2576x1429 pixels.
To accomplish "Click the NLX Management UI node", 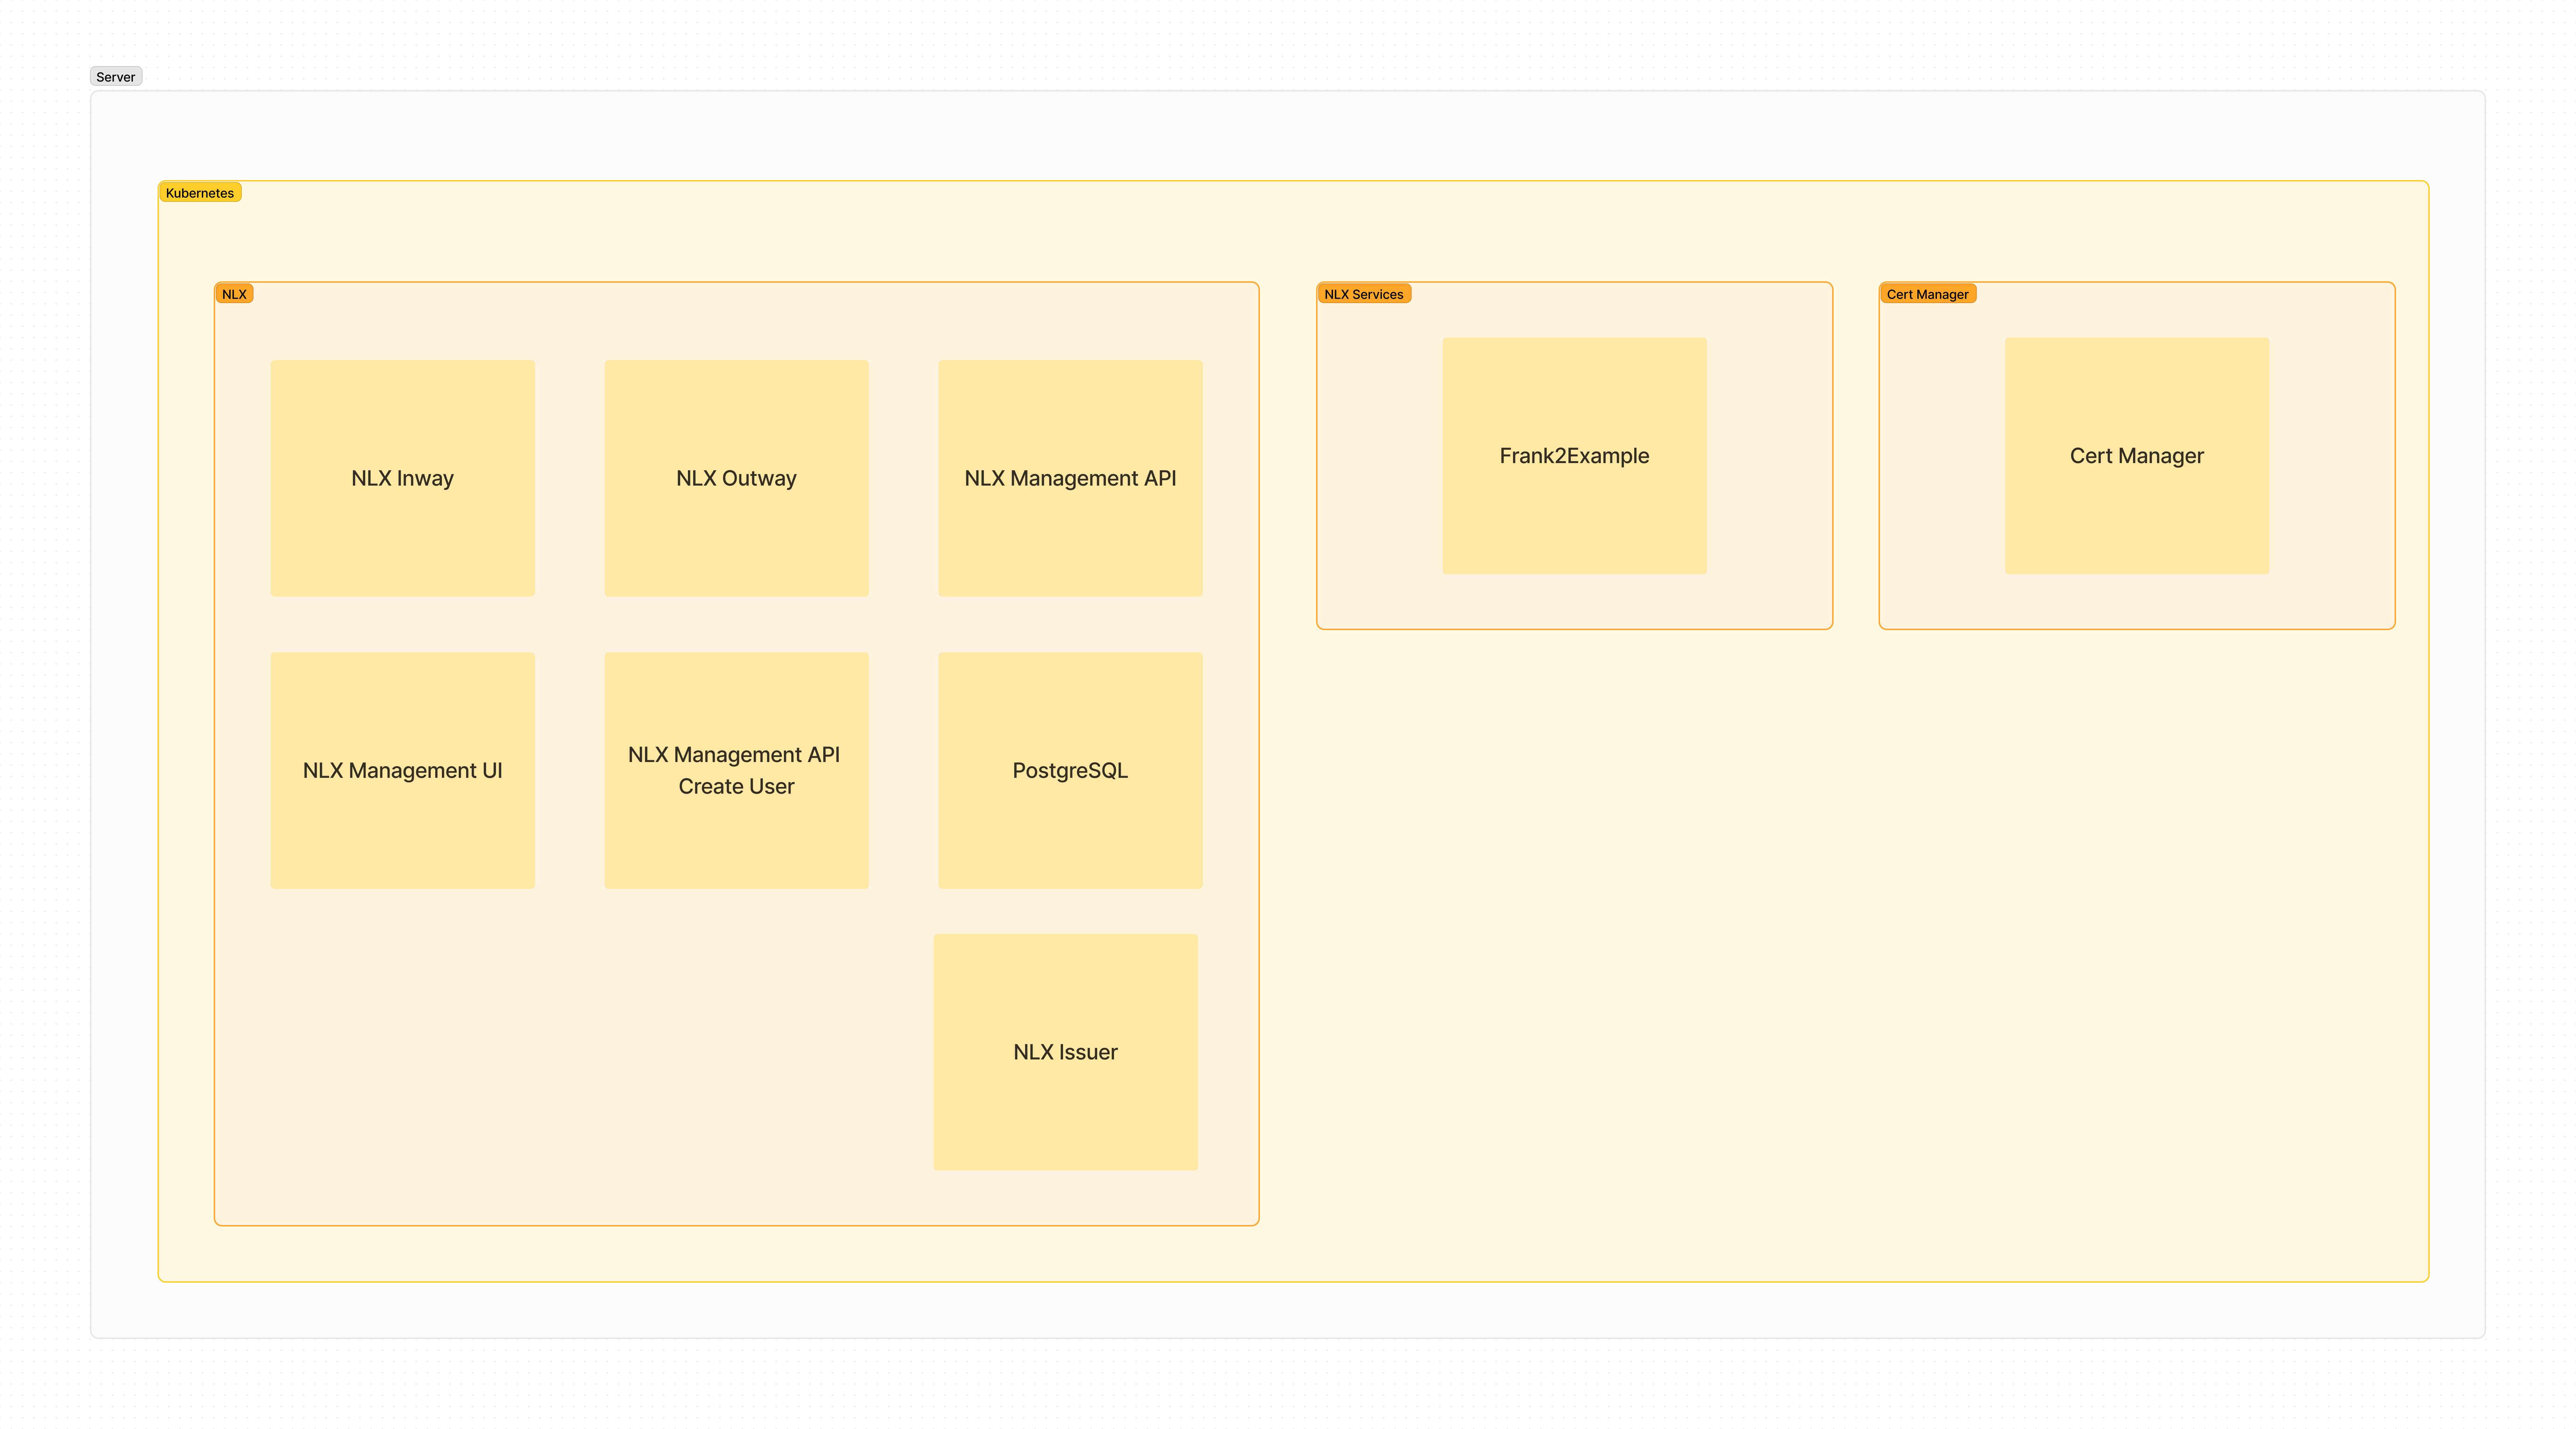I will [402, 770].
